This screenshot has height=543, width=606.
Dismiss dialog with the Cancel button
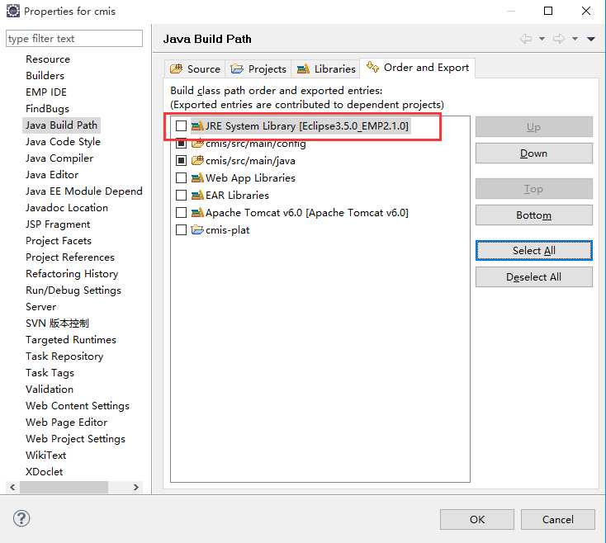(557, 519)
